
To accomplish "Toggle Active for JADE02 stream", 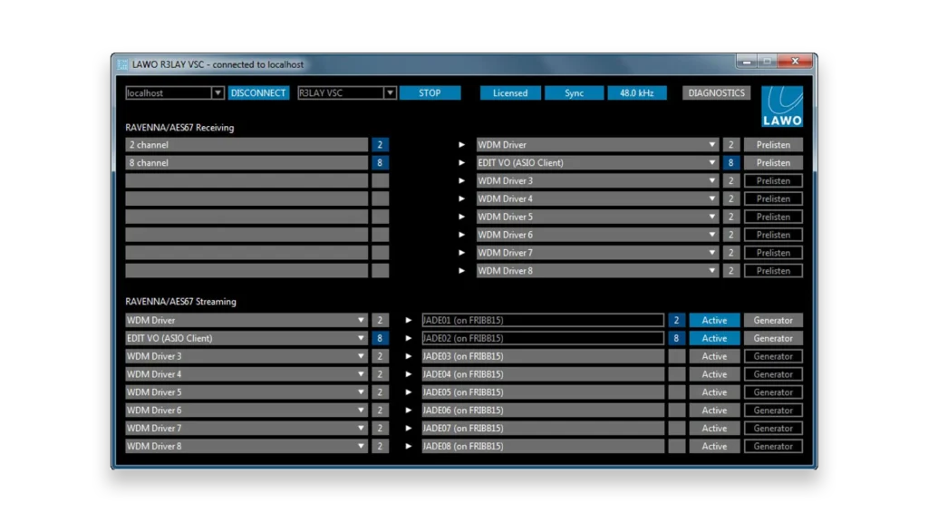I will (x=714, y=339).
